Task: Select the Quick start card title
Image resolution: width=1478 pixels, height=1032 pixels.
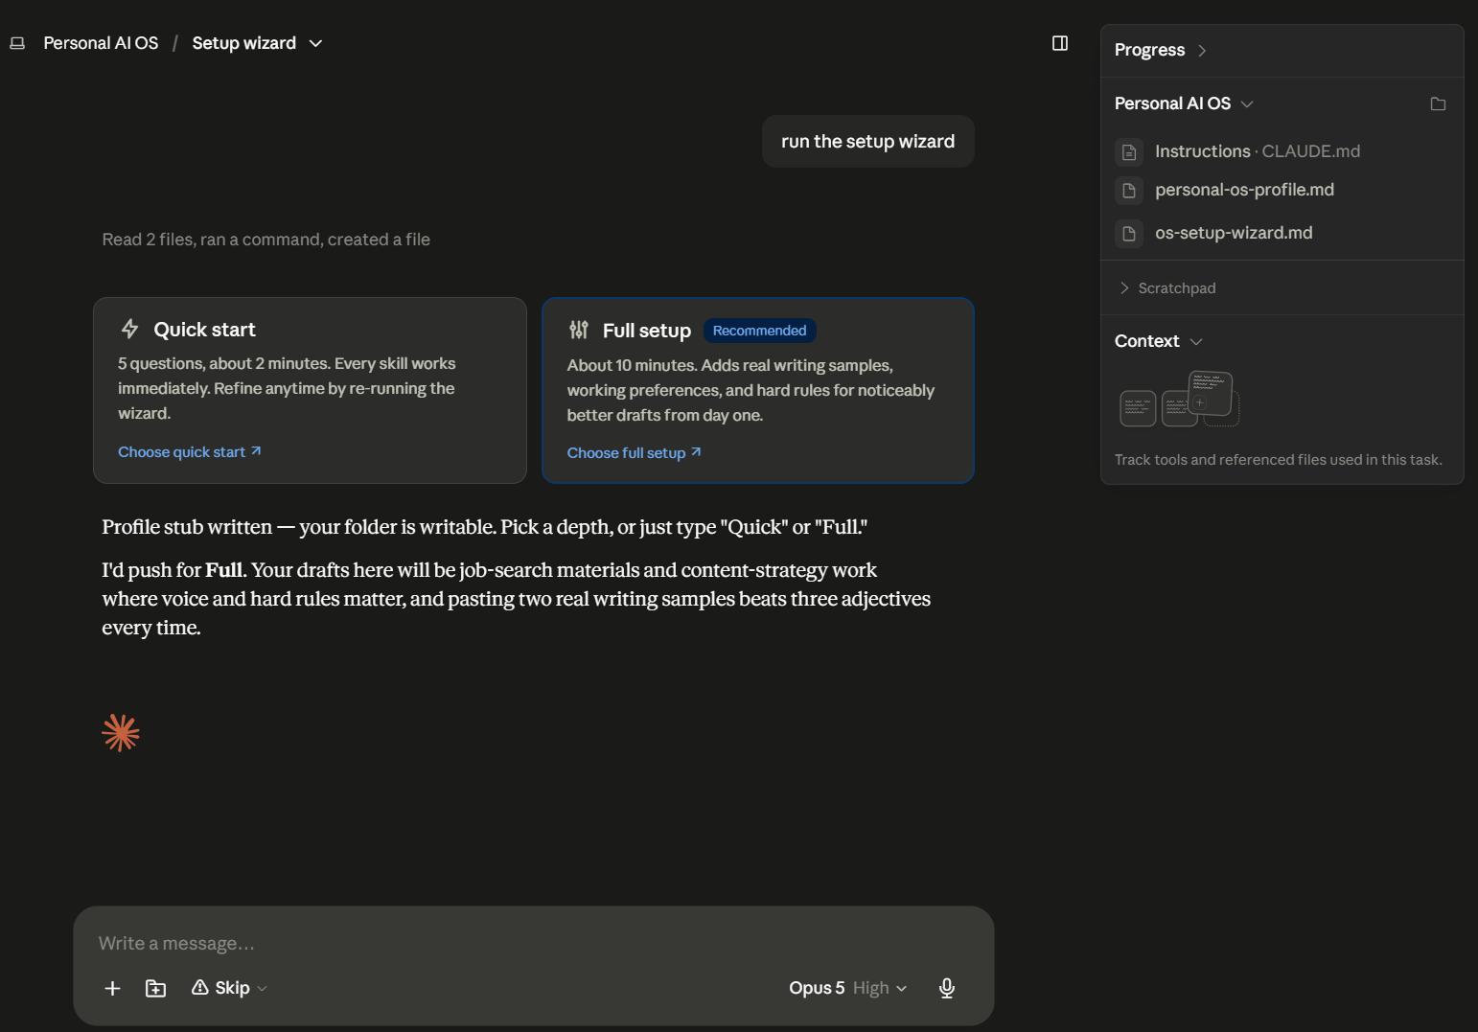Action: pyautogui.click(x=204, y=330)
